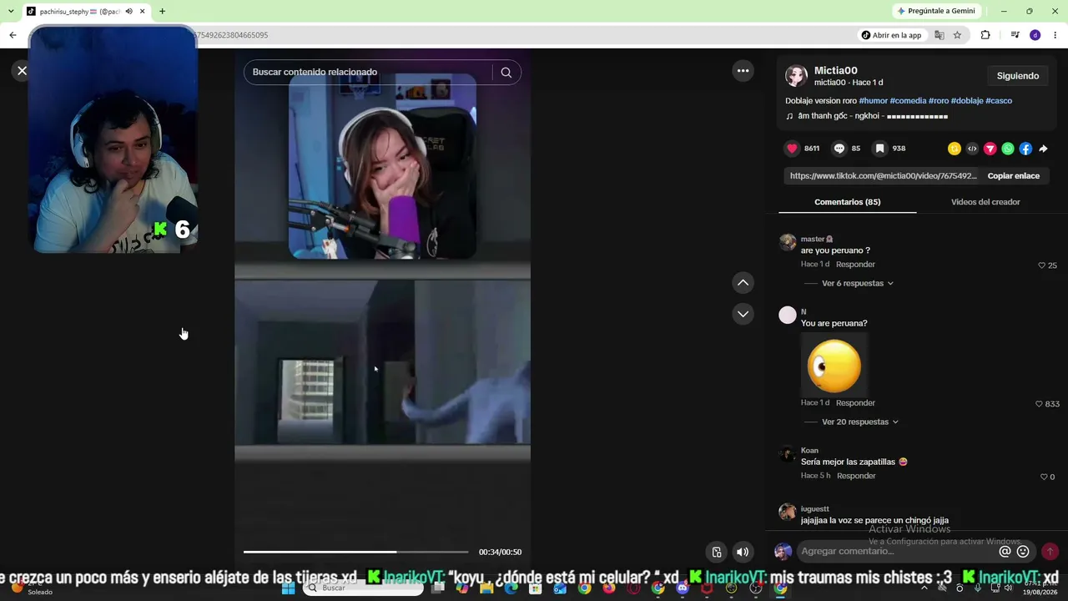Open the emoji picker in comment box

point(1023,552)
